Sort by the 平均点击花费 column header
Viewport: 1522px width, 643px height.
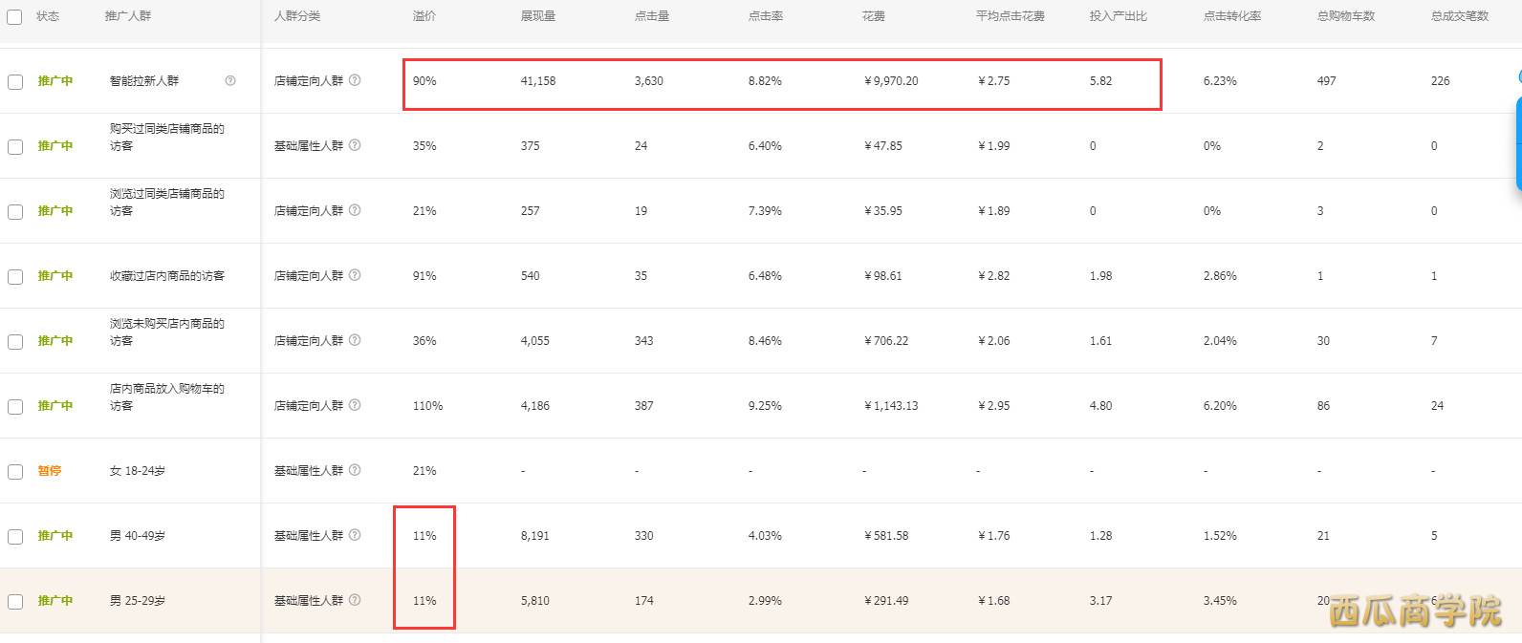pyautogui.click(x=1011, y=16)
